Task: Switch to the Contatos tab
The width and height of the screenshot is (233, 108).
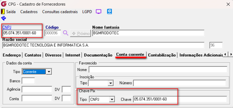Action: click(x=33, y=55)
